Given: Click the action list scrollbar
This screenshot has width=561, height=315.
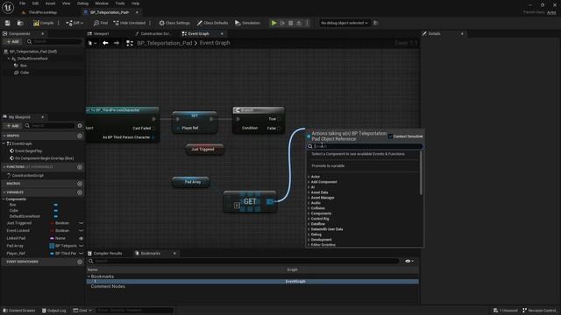Looking at the screenshot, I should coord(421,172).
